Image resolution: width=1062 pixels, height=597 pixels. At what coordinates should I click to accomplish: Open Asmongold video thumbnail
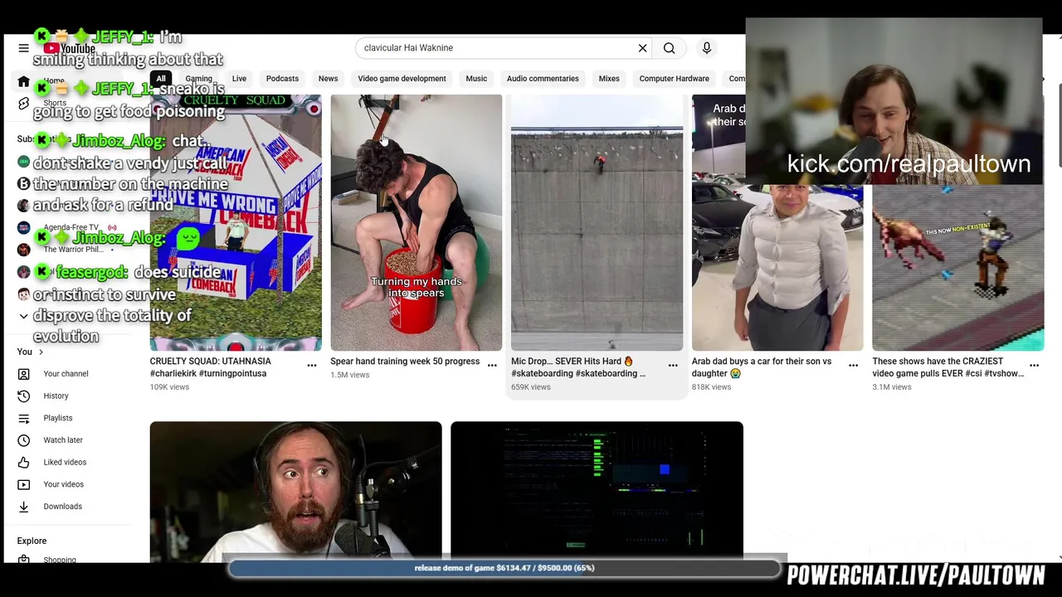point(295,492)
